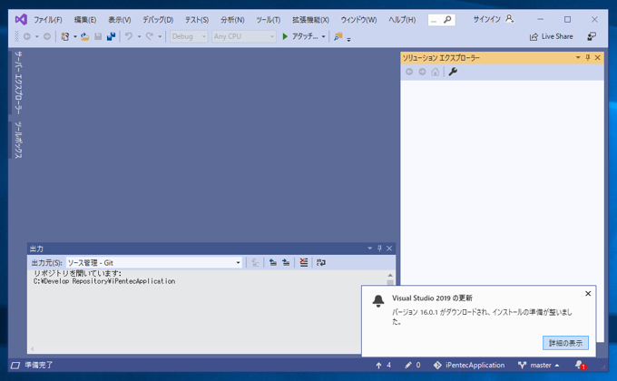Screen dimensions: 617x381
Task: Open the ツール(T) menu
Action: 268,20
